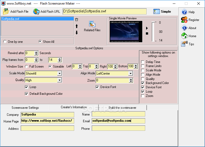Click the Right value spinner arrows
The width and height of the screenshot is (205, 147).
coord(115,66)
